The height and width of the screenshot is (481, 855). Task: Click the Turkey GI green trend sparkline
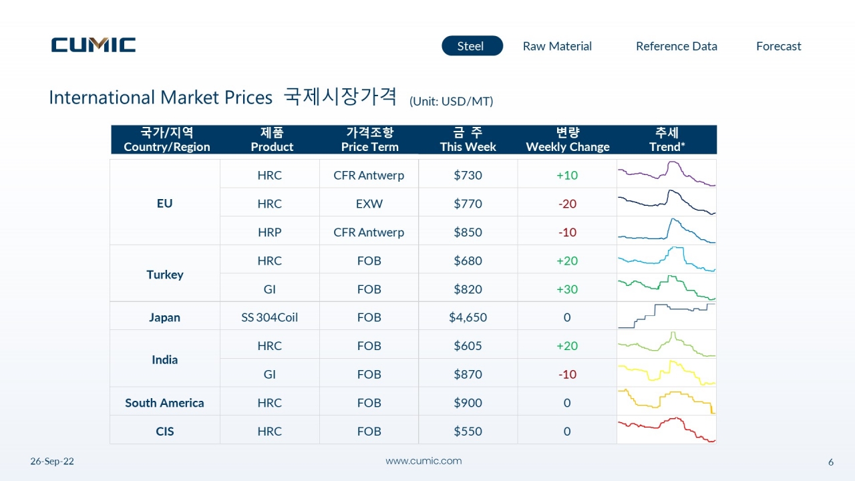click(x=667, y=288)
